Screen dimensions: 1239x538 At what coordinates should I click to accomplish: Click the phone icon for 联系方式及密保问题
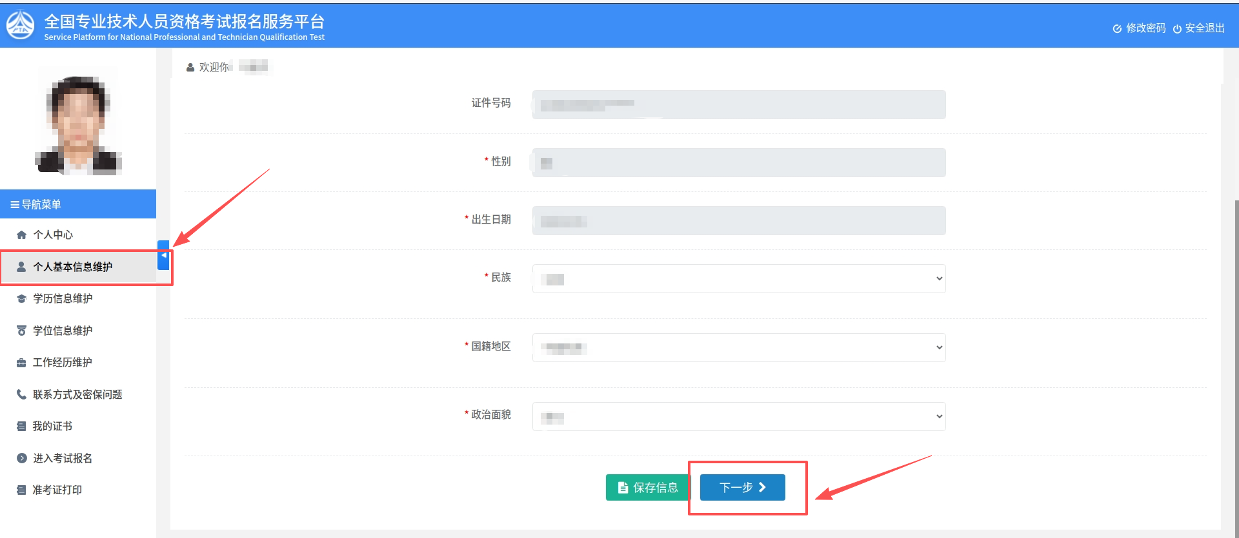[x=21, y=394]
